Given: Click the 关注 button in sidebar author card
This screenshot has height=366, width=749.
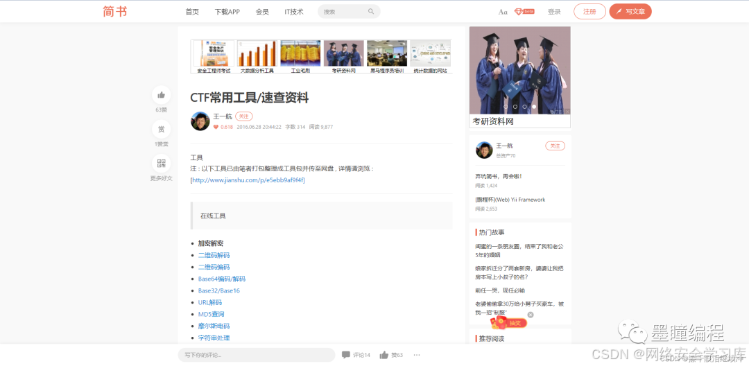Looking at the screenshot, I should 555,146.
